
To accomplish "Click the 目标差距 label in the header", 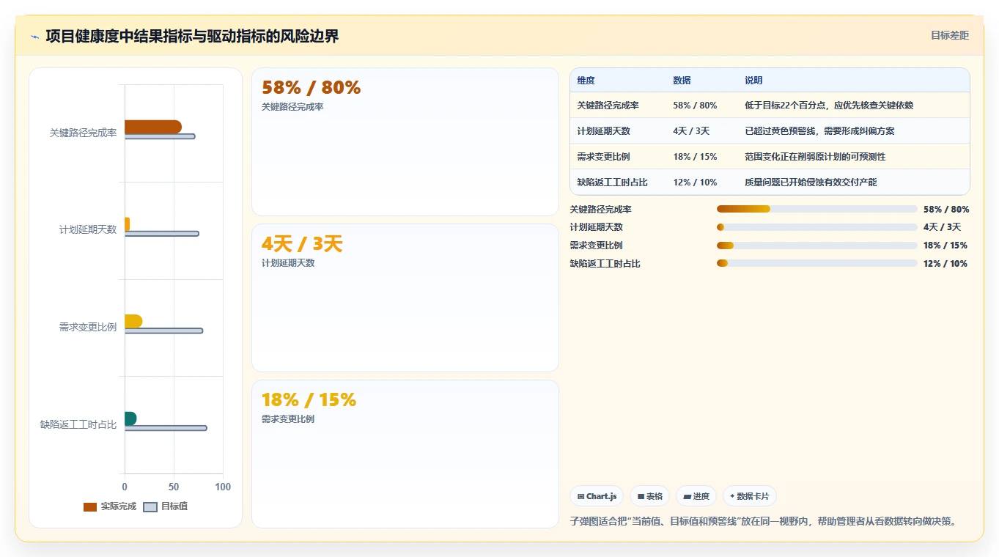I will click(x=949, y=35).
